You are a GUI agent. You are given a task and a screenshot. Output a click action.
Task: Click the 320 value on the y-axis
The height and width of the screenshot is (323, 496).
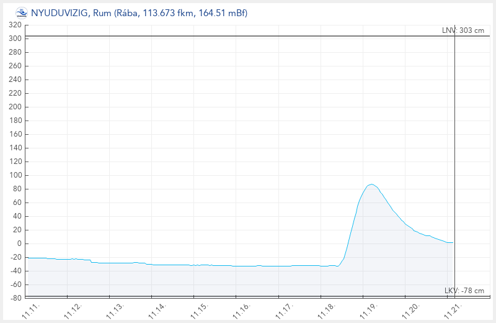point(15,25)
